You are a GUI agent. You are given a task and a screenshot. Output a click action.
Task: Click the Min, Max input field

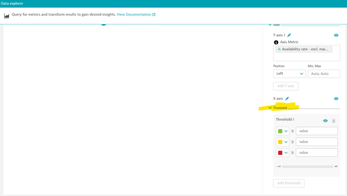(324, 74)
